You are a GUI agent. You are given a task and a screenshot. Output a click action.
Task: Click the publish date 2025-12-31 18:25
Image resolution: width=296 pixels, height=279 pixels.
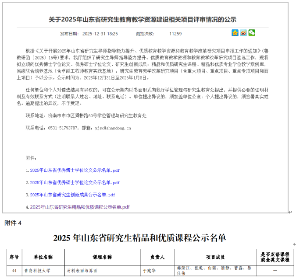[x=100, y=34]
